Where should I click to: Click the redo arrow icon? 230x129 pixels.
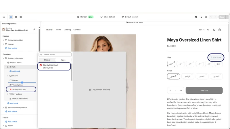215,17
